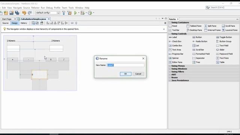This screenshot has width=240, height=135.
Task: Open the Debug Project dropdown arrow
Action: pyautogui.click(x=86, y=13)
